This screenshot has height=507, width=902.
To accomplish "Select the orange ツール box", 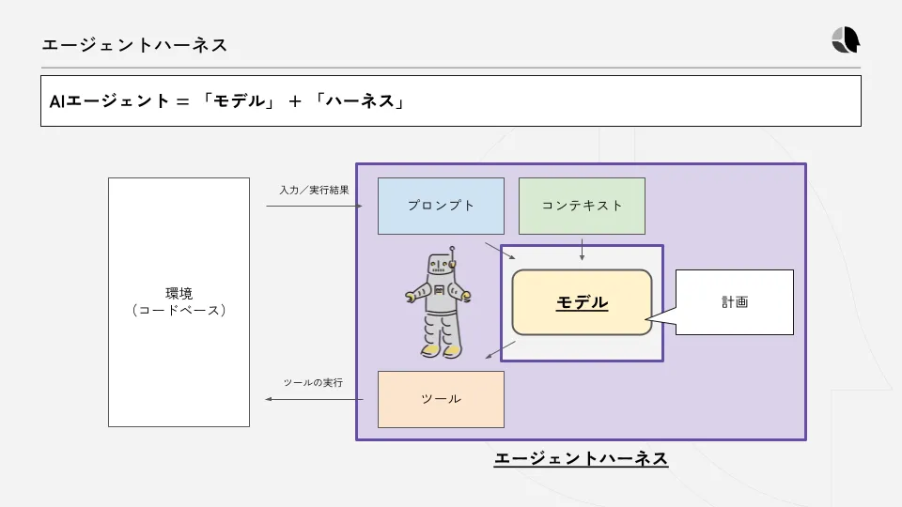I will click(441, 399).
